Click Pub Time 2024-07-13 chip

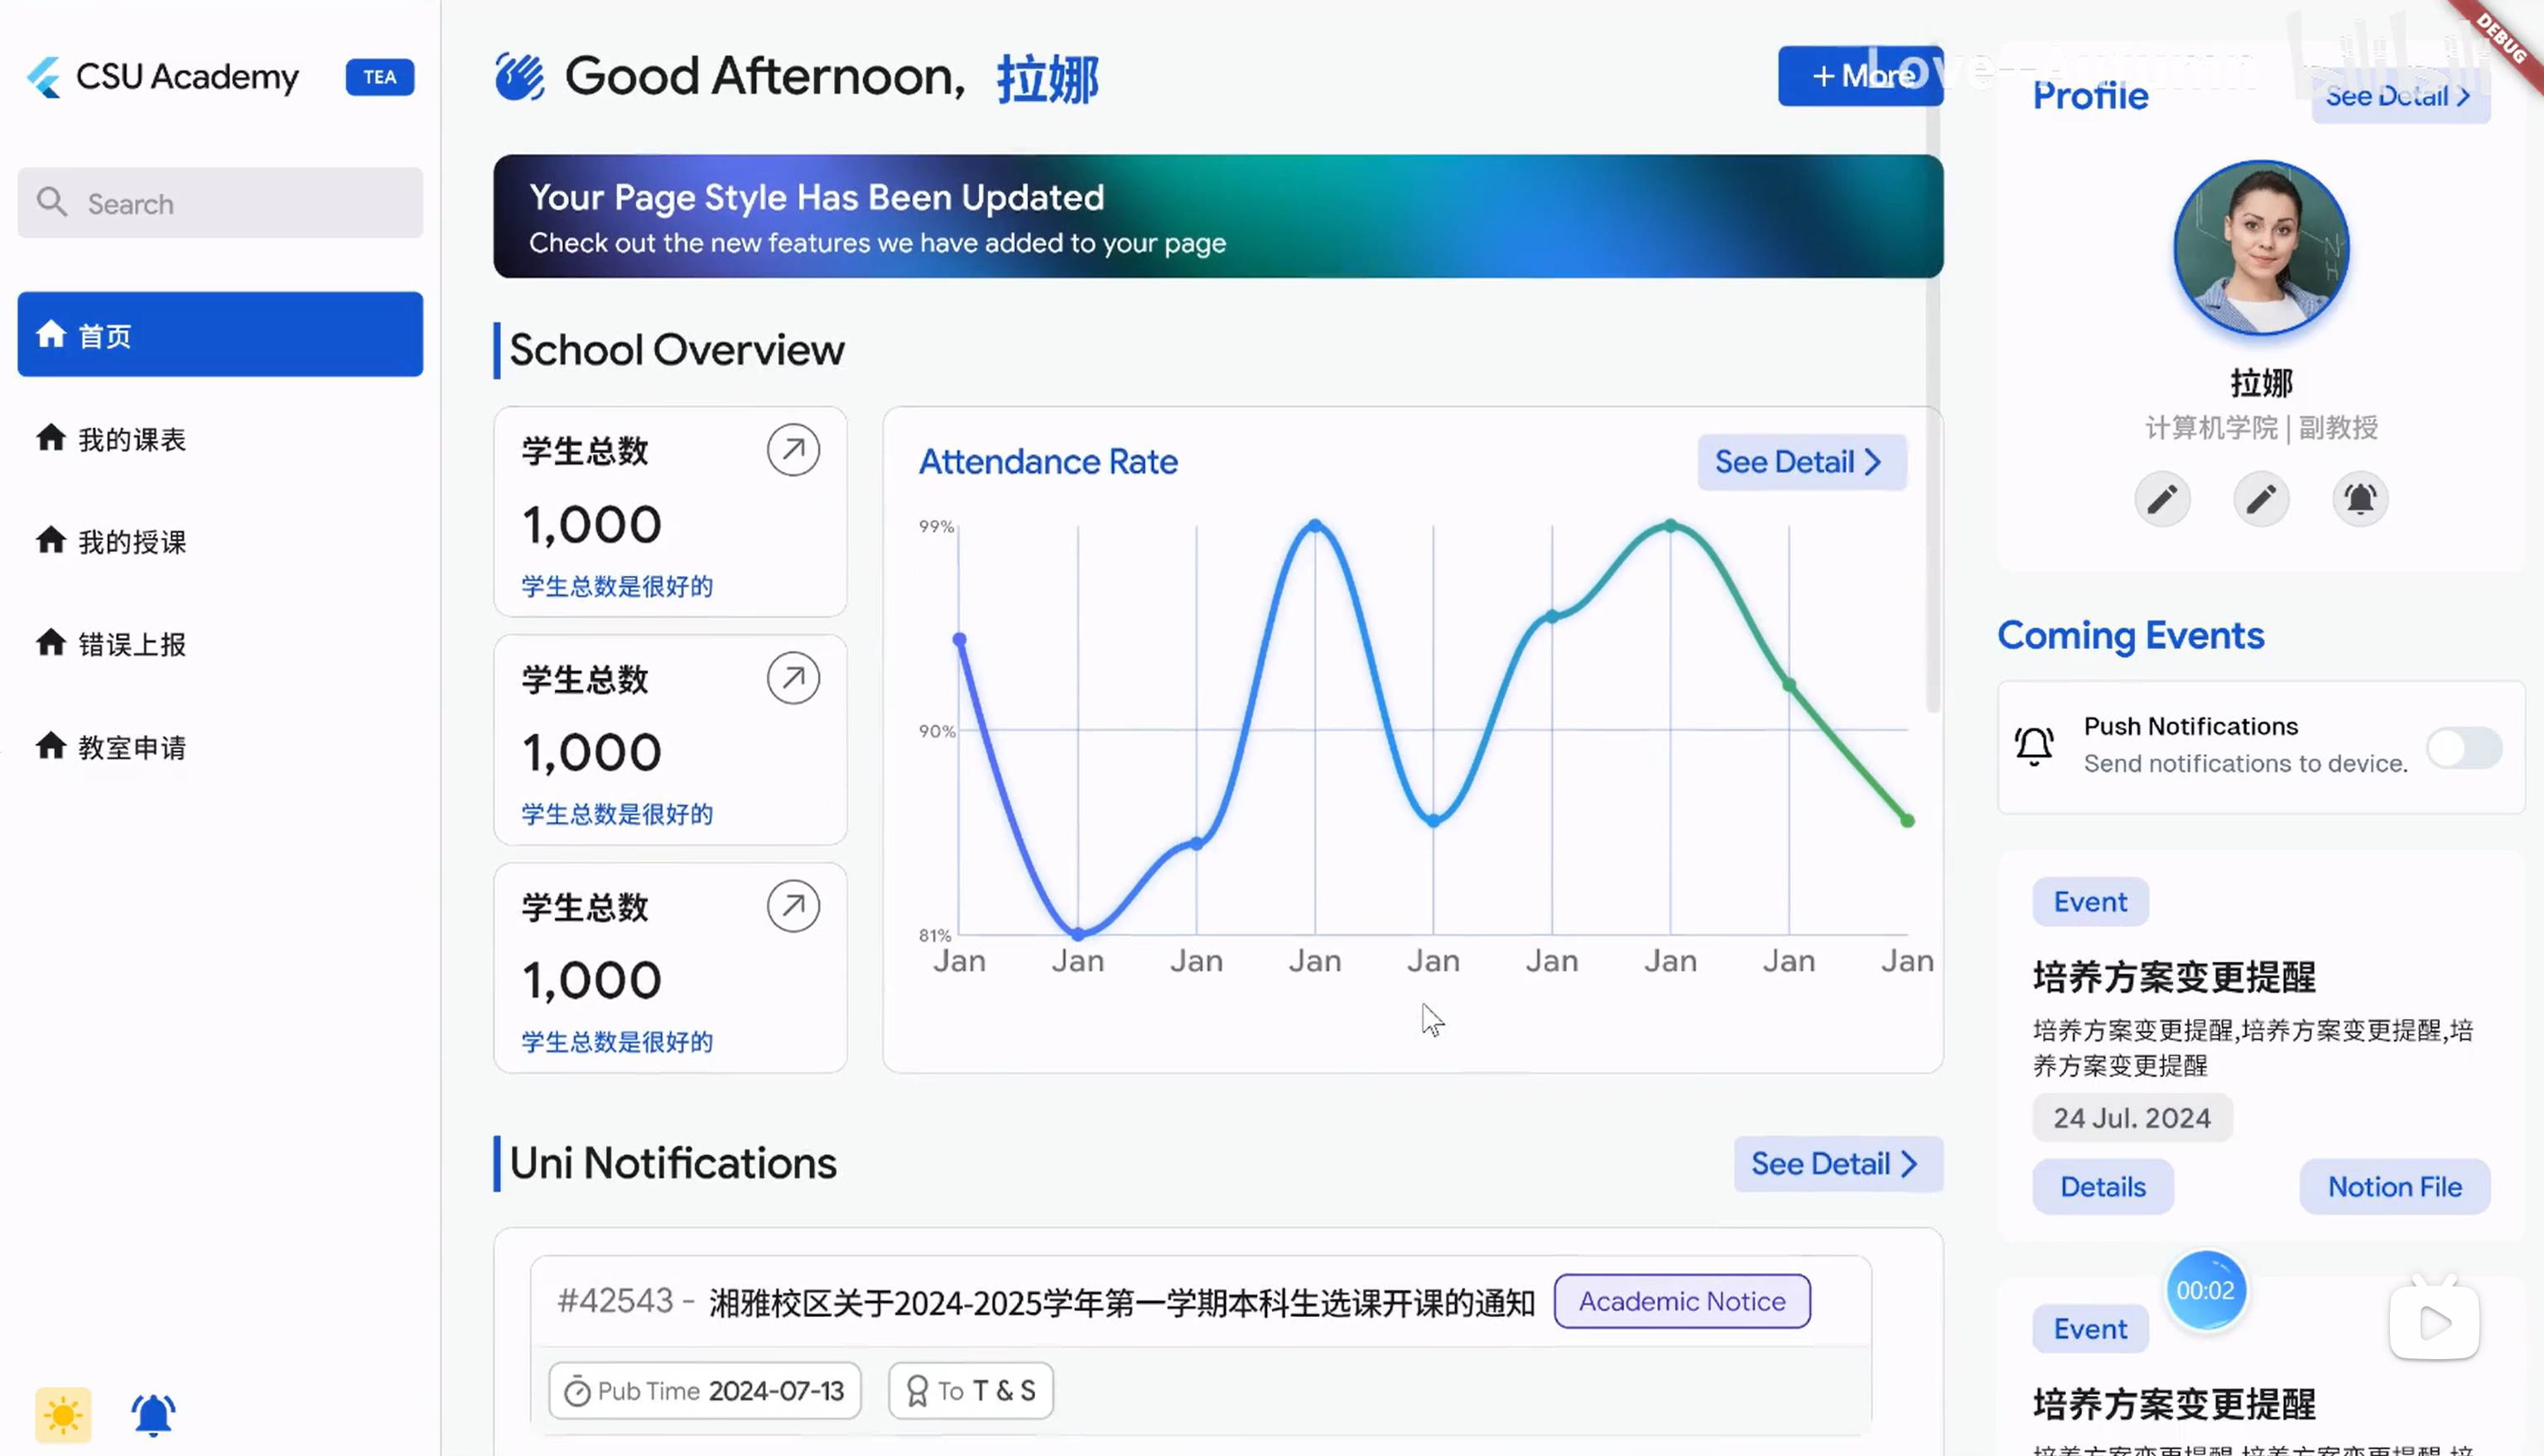(x=704, y=1391)
